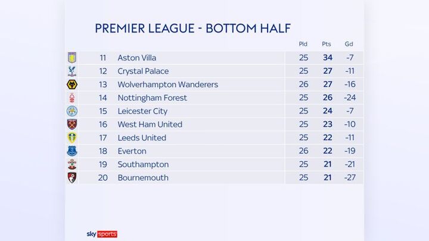Open the Nottingham Forest team name
The image size is (429, 241).
tap(152, 98)
